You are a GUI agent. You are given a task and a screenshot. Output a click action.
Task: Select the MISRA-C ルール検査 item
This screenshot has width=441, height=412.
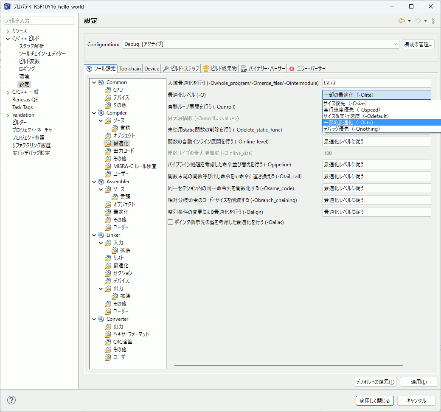(x=135, y=166)
